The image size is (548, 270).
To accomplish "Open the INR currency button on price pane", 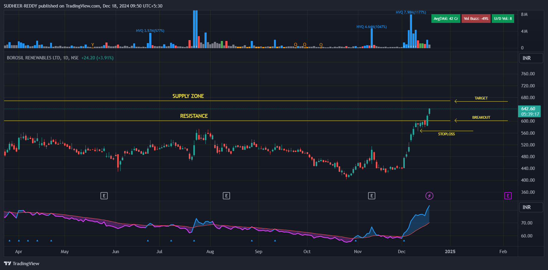I will pyautogui.click(x=531, y=58).
